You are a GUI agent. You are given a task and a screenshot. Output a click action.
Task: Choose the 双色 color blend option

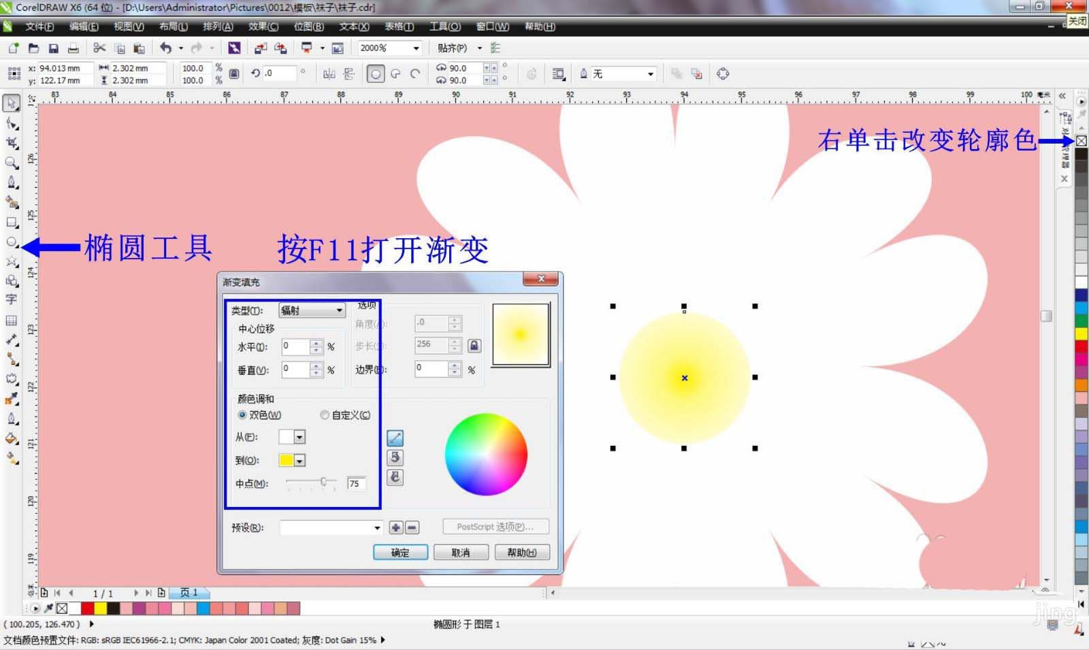pyautogui.click(x=243, y=415)
